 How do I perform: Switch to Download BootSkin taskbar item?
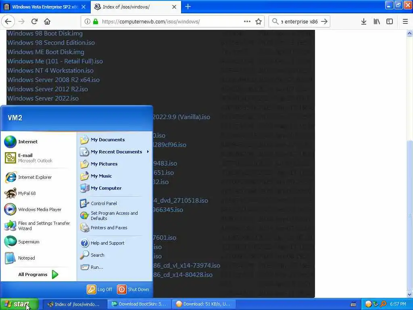tap(139, 304)
